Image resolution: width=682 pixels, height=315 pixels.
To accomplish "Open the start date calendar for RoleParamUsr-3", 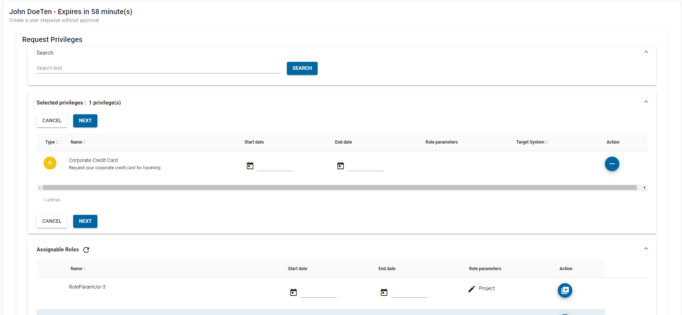I will coord(293,292).
